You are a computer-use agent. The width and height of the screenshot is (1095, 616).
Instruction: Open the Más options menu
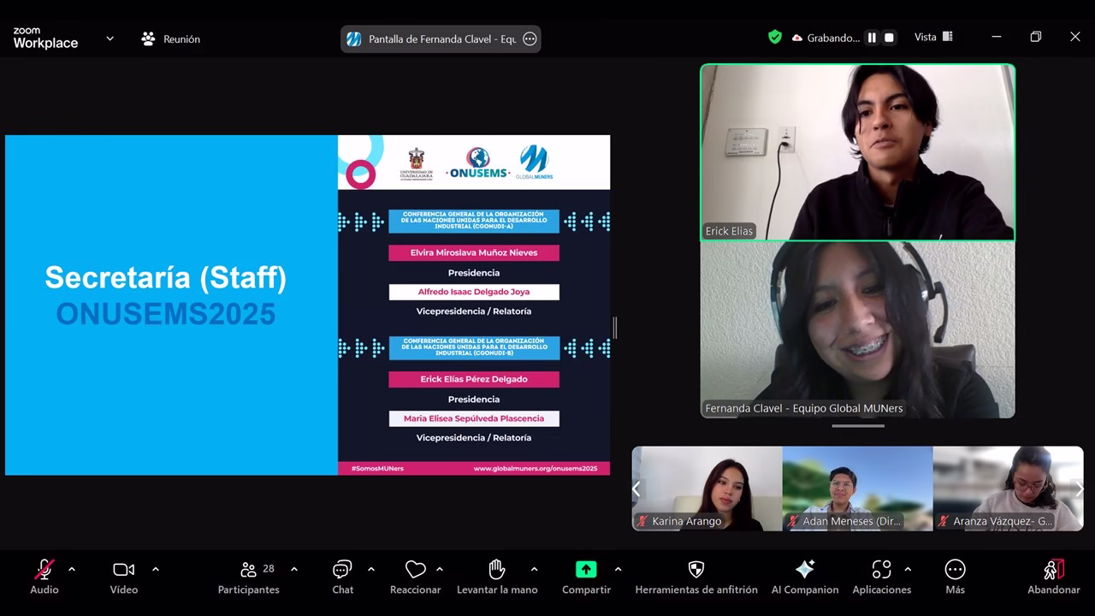[955, 571]
